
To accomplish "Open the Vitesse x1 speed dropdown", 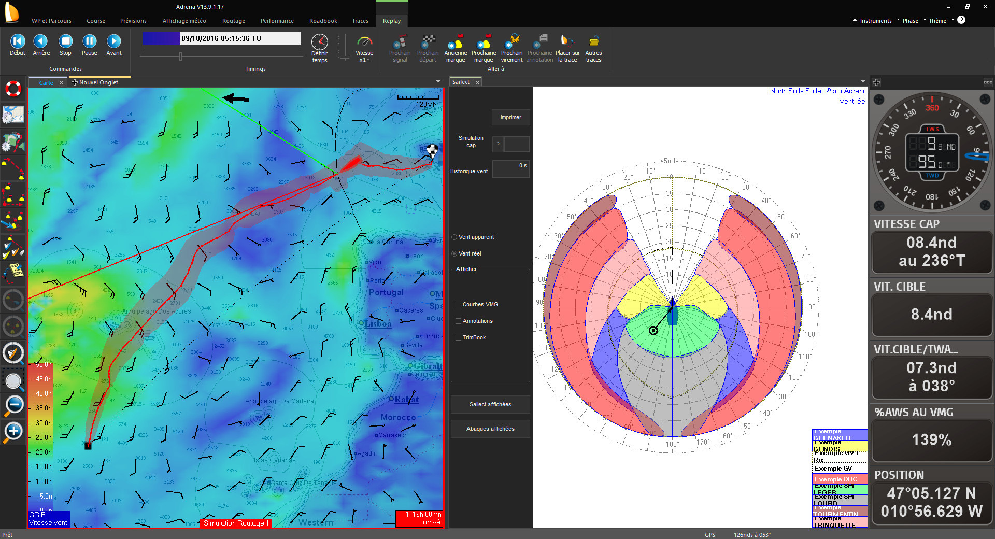I will tap(364, 49).
